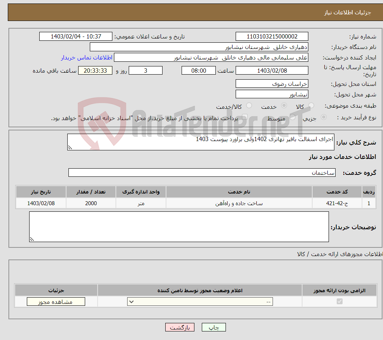Open the permit status dropdown
The image size is (383, 340).
[x=200, y=302]
